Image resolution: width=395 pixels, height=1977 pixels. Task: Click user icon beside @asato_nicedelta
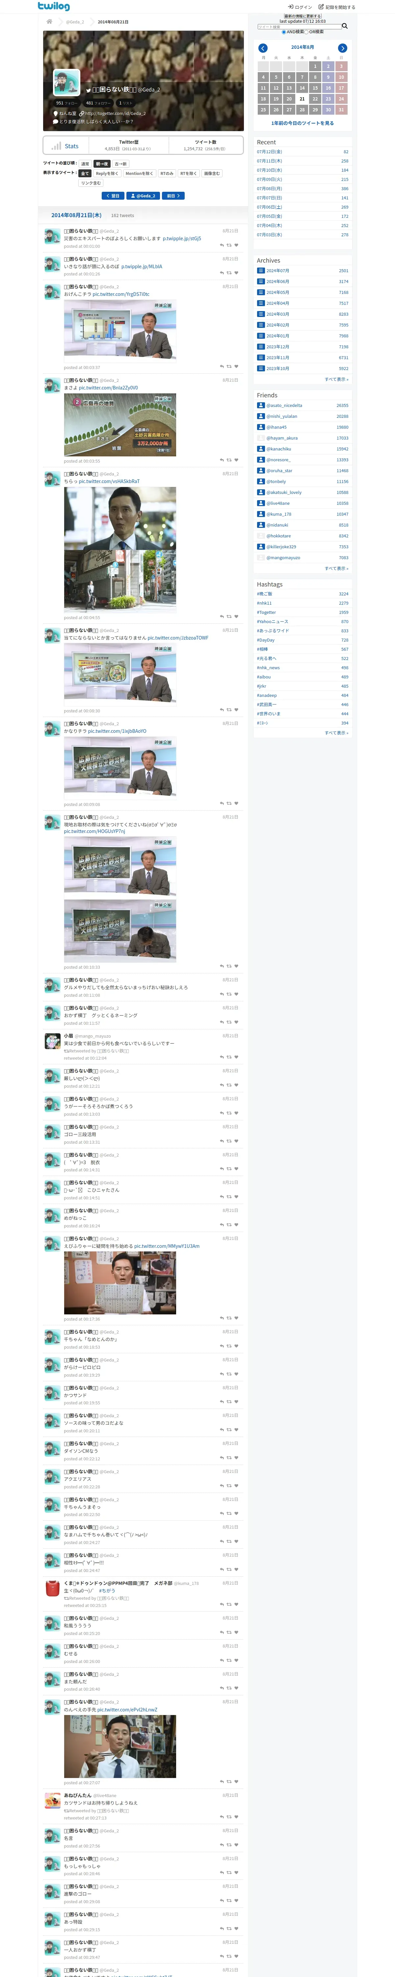pos(261,405)
